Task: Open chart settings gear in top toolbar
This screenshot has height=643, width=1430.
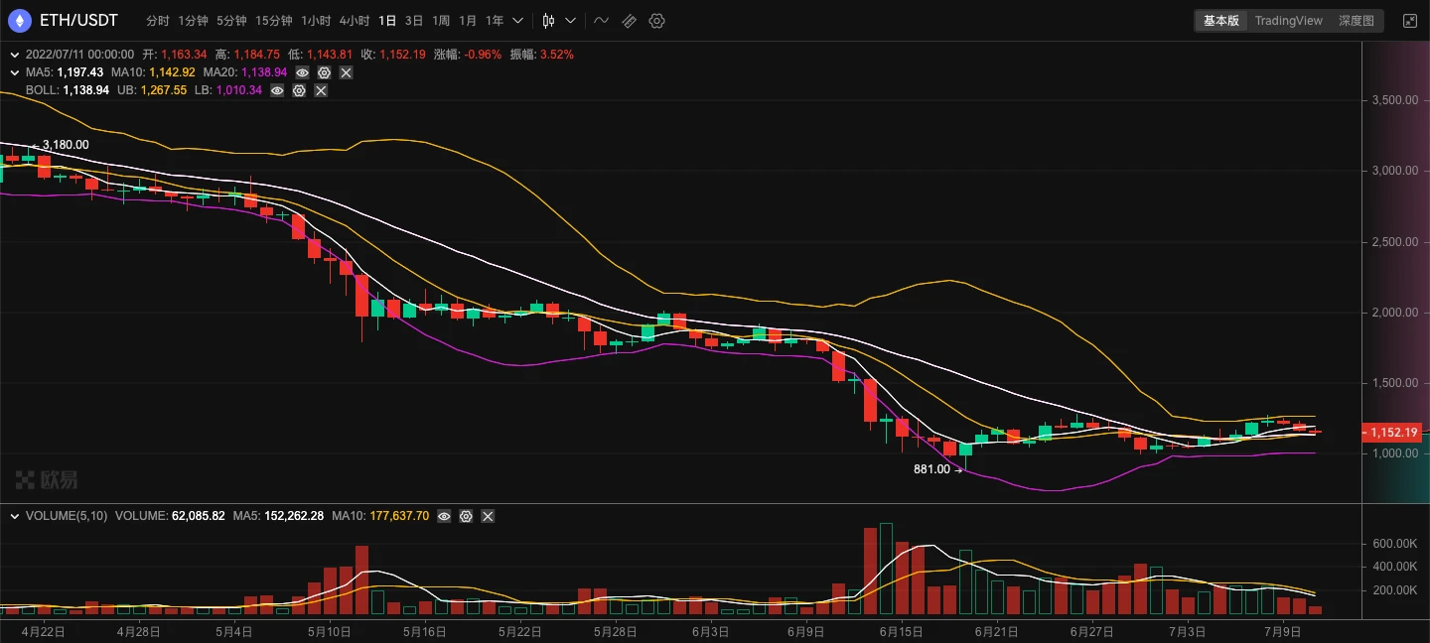Action: click(x=656, y=21)
